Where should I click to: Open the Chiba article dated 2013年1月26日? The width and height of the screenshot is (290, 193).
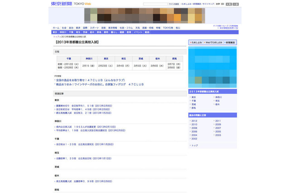[x=85, y=145]
